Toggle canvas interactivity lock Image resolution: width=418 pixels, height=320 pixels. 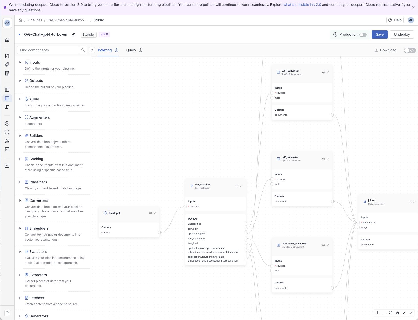(x=398, y=313)
